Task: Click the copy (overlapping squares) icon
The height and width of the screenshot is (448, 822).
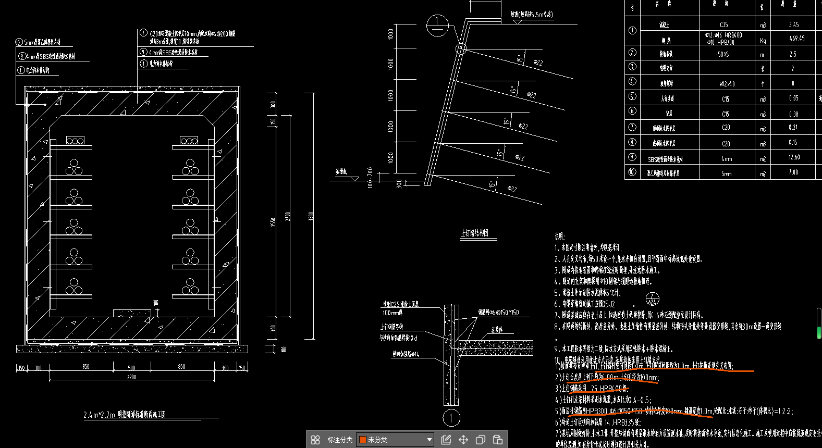Action: (x=481, y=440)
